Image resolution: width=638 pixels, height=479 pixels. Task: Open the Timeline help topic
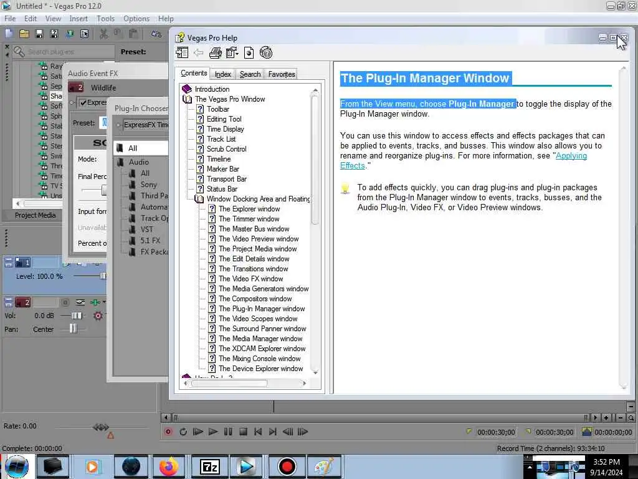coord(219,159)
